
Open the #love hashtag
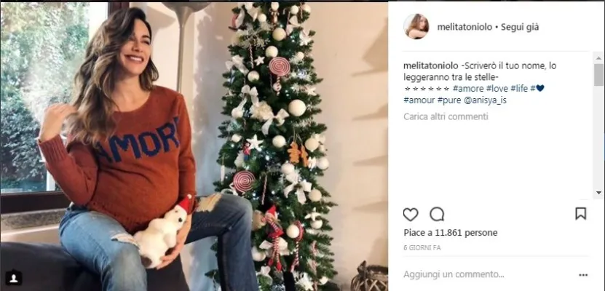pyautogui.click(x=499, y=89)
